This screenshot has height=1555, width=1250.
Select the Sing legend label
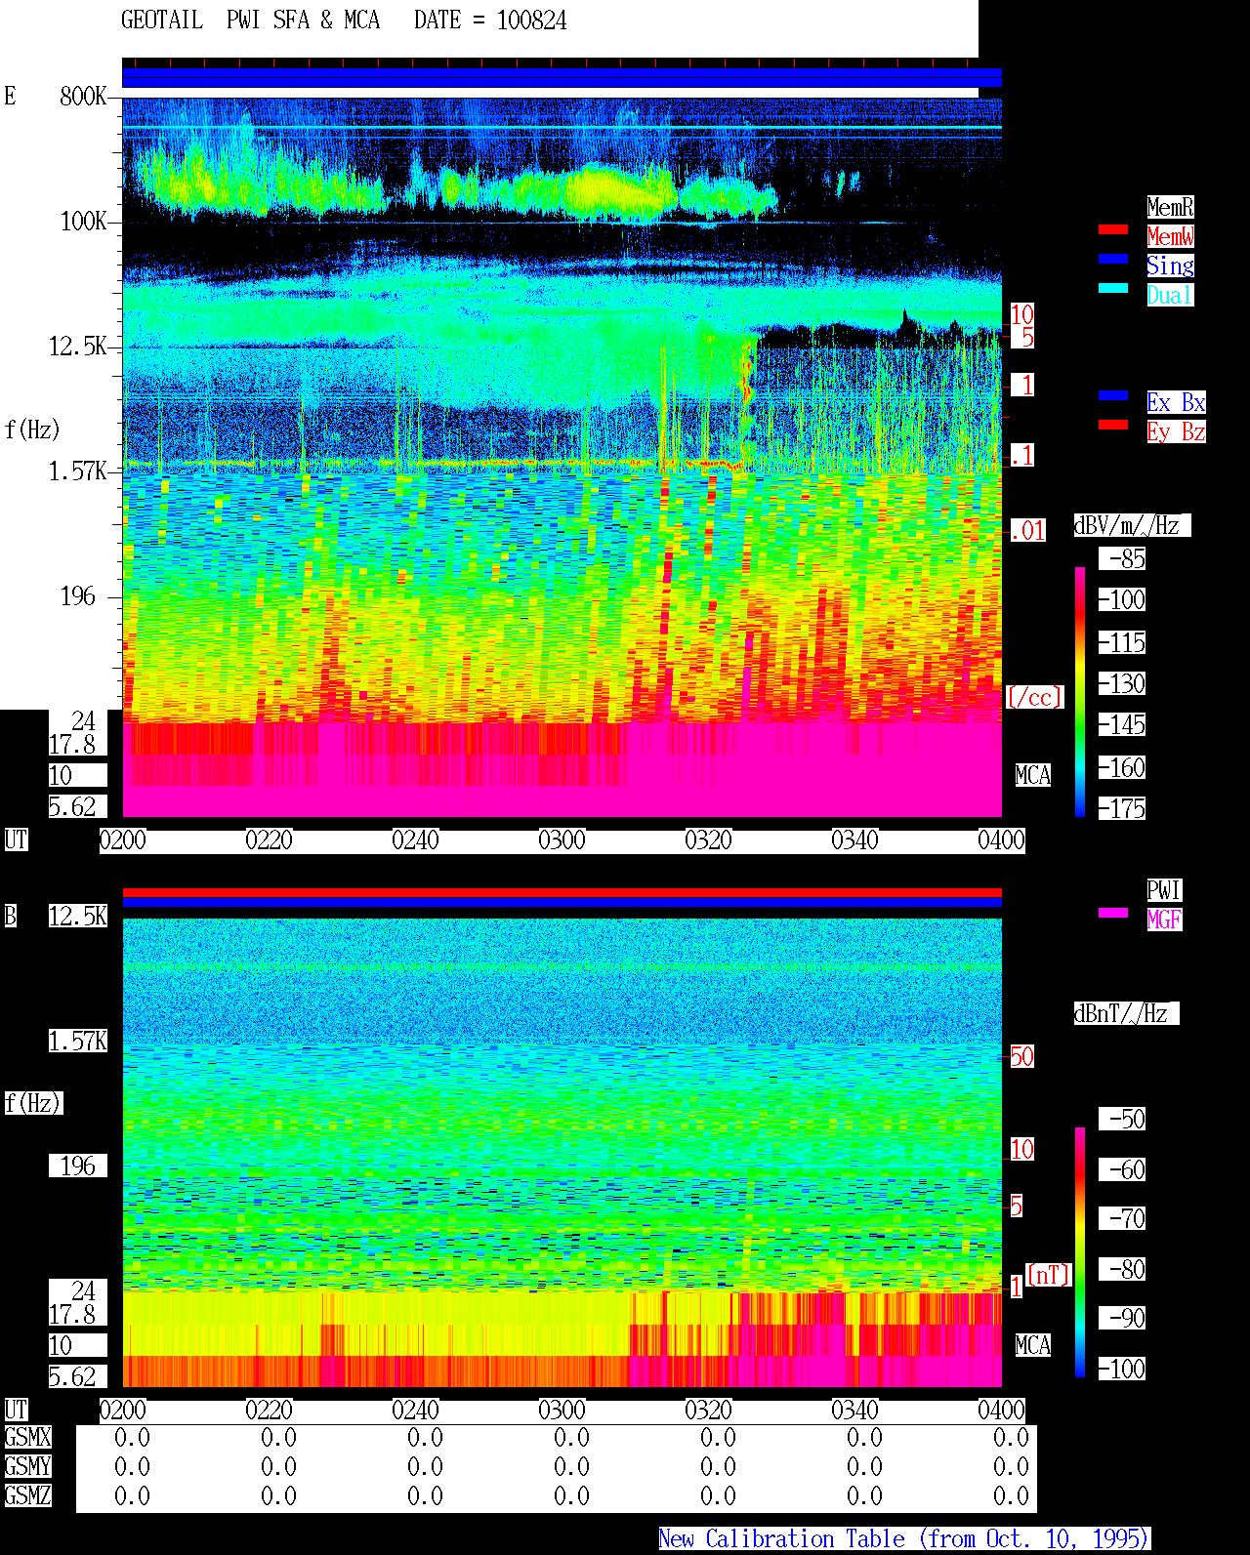point(1170,266)
